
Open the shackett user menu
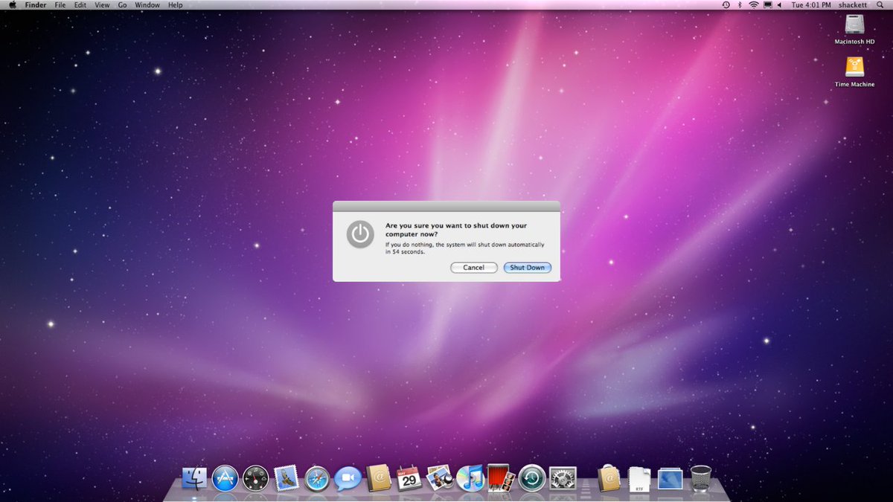point(853,5)
